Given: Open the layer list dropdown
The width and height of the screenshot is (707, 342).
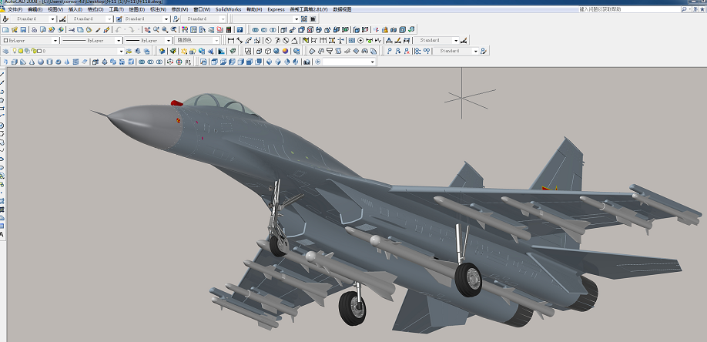Looking at the screenshot, I should (x=120, y=51).
